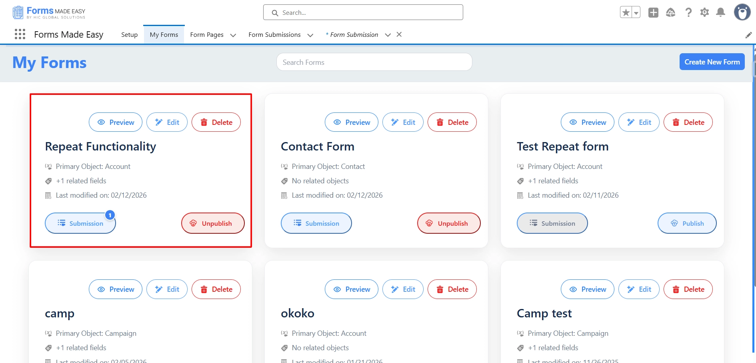Open the Salesforce Help question mark
Viewport: 756px width, 363px height.
[688, 13]
